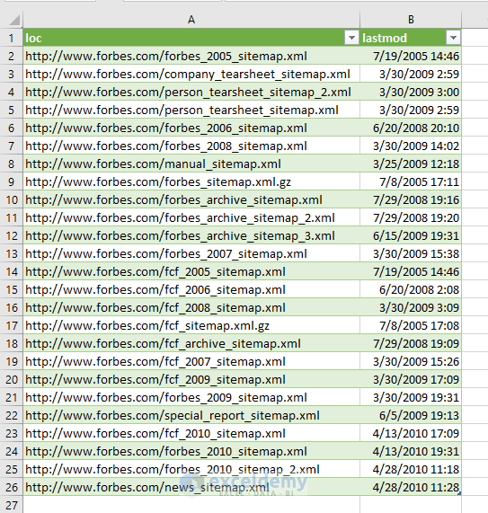The height and width of the screenshot is (513, 488).
Task: Select cell with fcf_sitemap.xml.gz URL
Action: [191, 325]
